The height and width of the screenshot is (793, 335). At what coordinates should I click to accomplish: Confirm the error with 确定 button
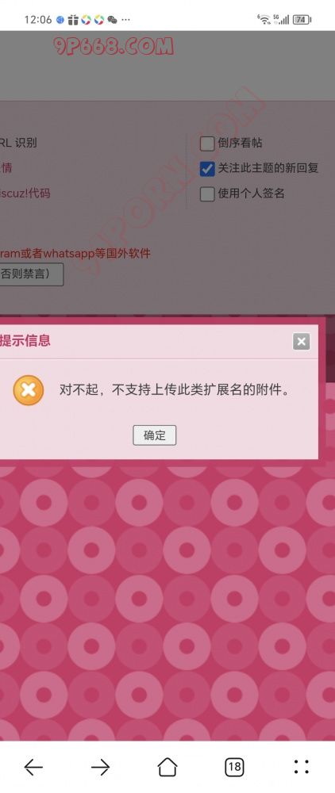[154, 435]
